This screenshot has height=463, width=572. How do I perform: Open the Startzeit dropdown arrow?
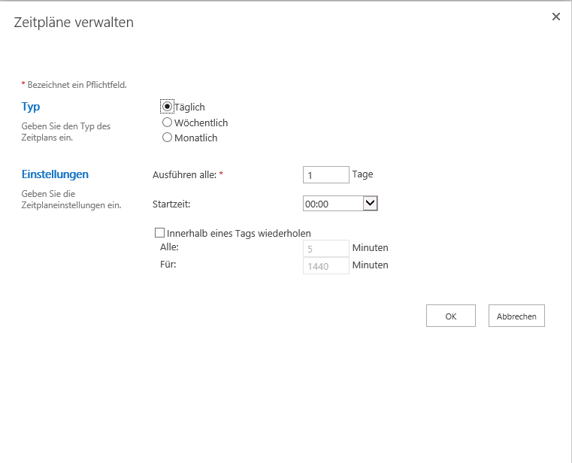tap(370, 203)
